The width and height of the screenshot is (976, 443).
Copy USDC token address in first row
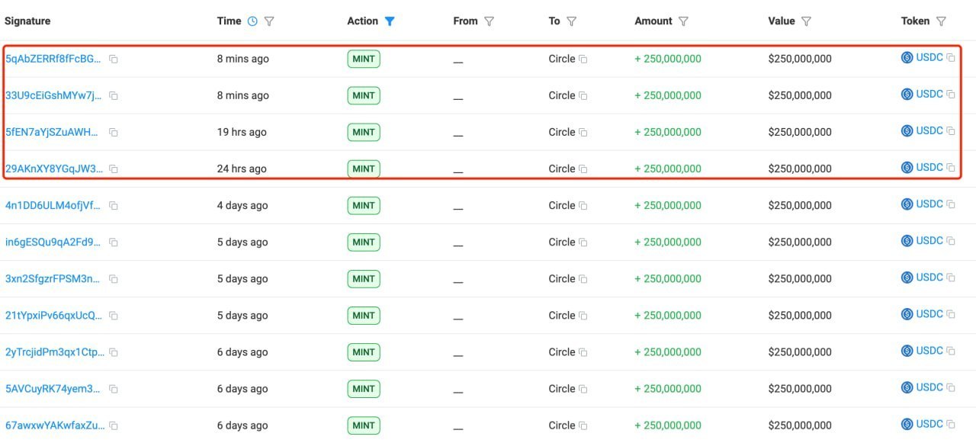(951, 58)
